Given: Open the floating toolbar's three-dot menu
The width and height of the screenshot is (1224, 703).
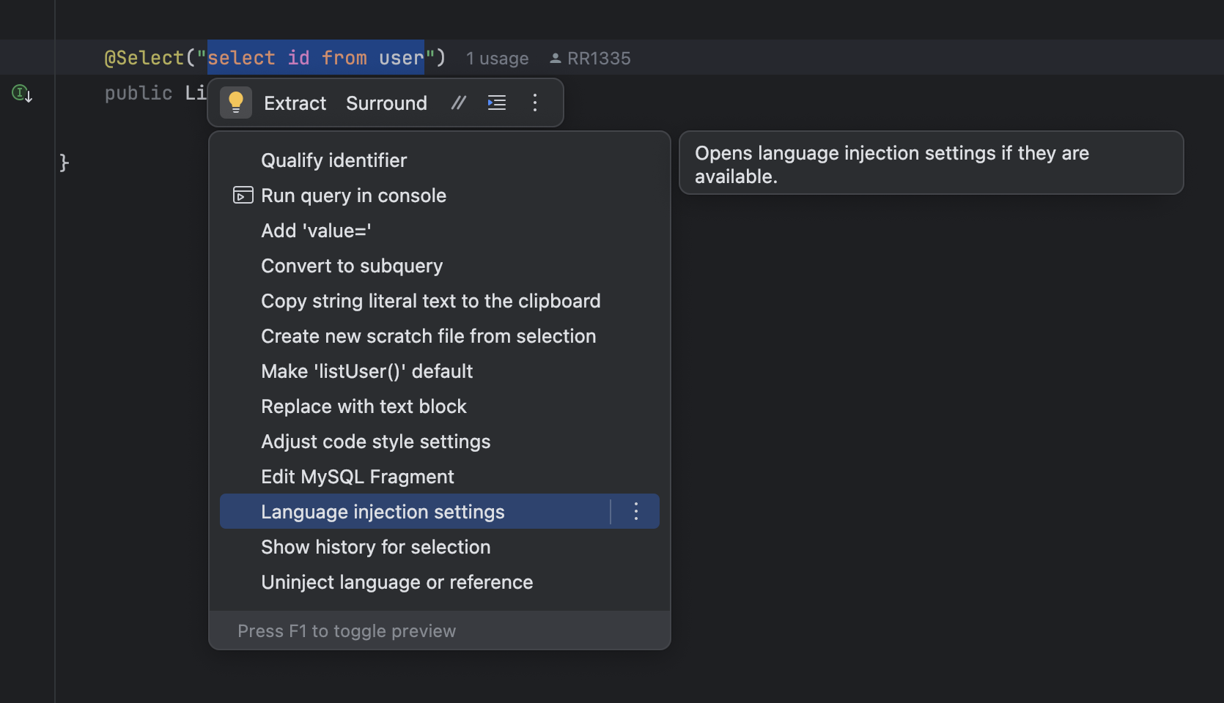Looking at the screenshot, I should (x=535, y=103).
